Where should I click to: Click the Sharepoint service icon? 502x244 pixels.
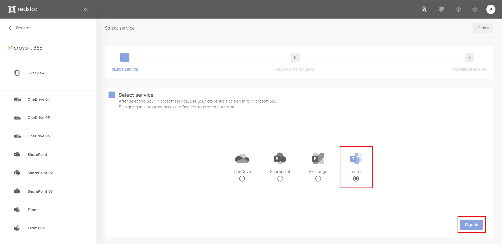280,158
